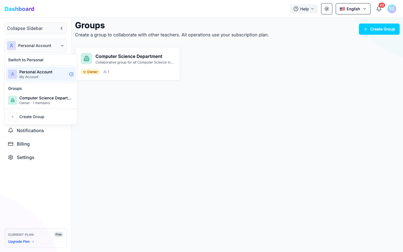Click the dashed plus icon for Create Group
Viewport: 403px width, 252px height.
(13, 117)
